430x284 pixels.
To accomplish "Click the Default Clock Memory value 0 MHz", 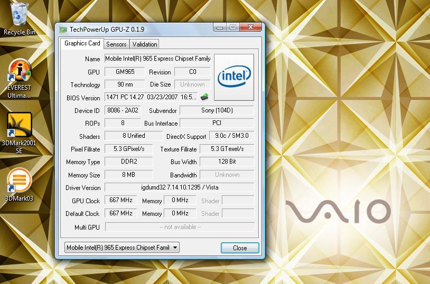I will pos(180,213).
